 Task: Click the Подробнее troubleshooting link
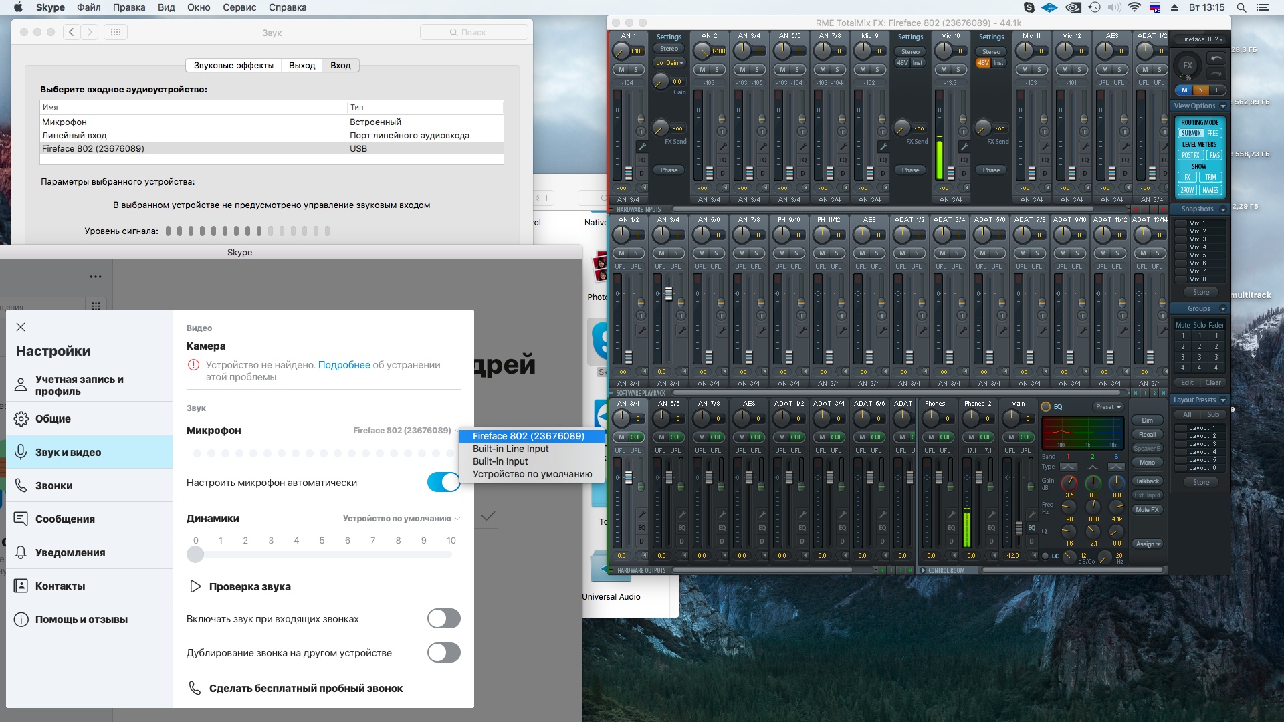[x=344, y=365]
